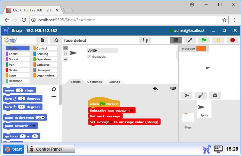Click the block palette vertical scrollbar
Screen dimensions: 241x156
(x=60, y=95)
